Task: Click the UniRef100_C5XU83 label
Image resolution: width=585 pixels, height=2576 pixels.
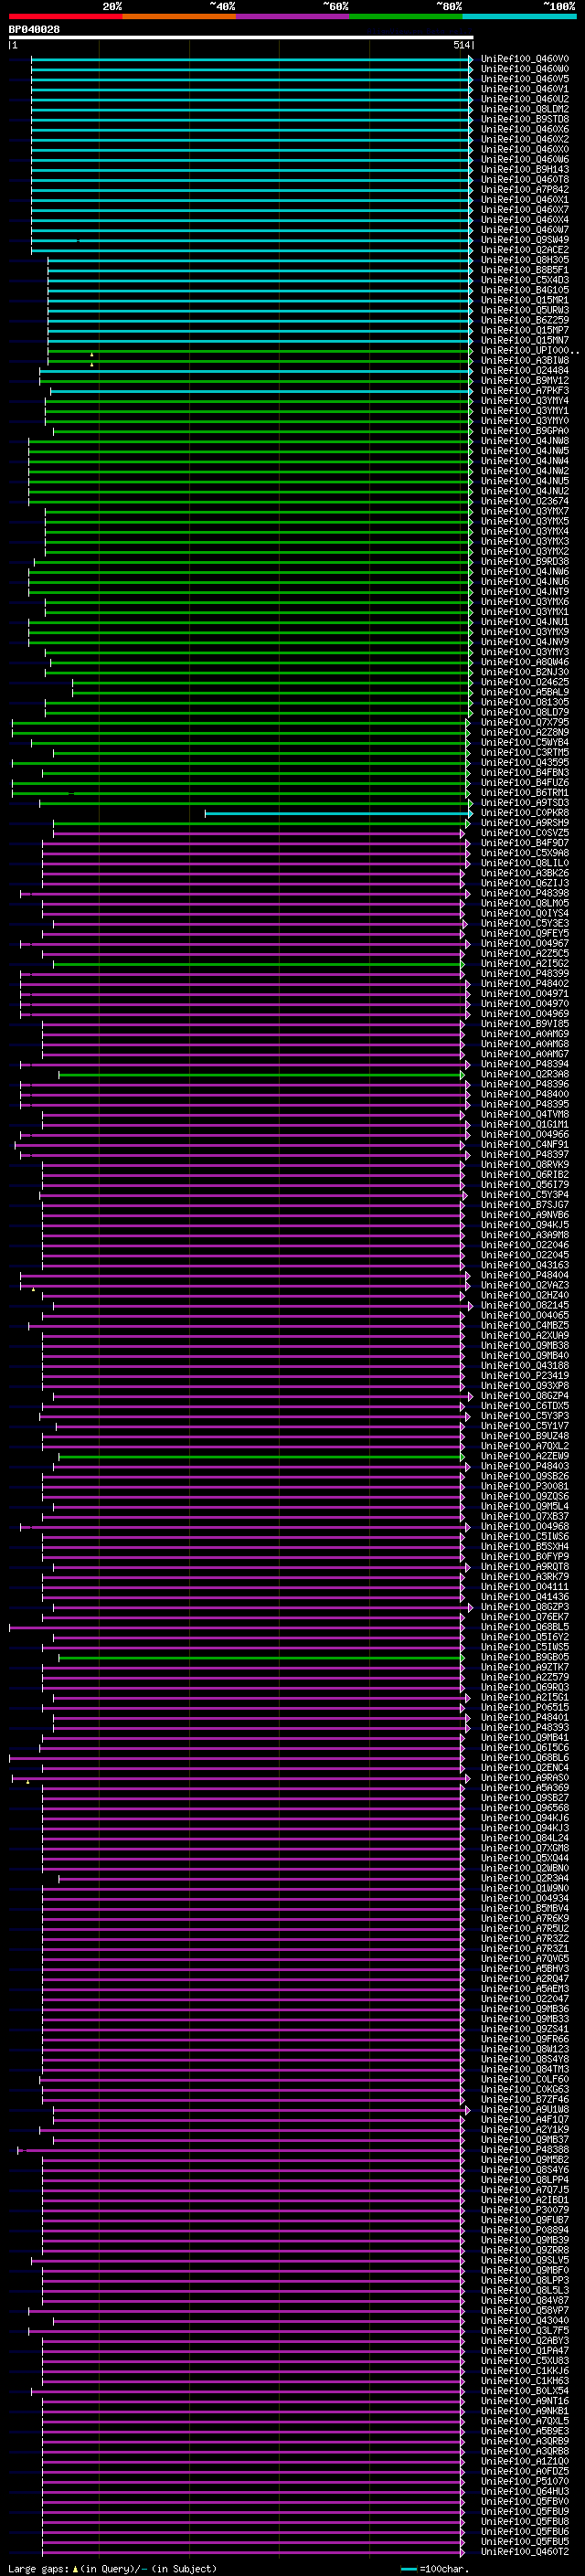Action: [525, 2360]
